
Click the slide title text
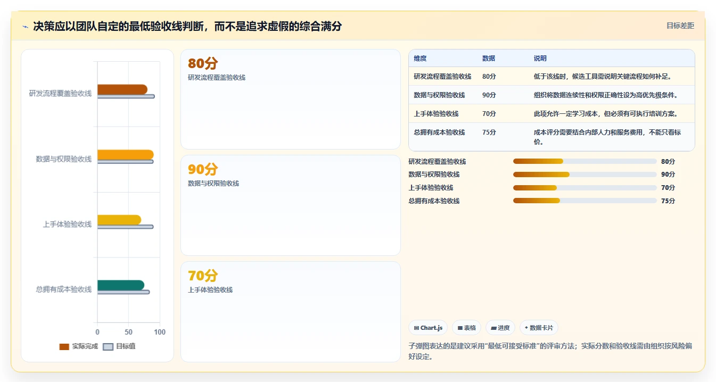(187, 26)
